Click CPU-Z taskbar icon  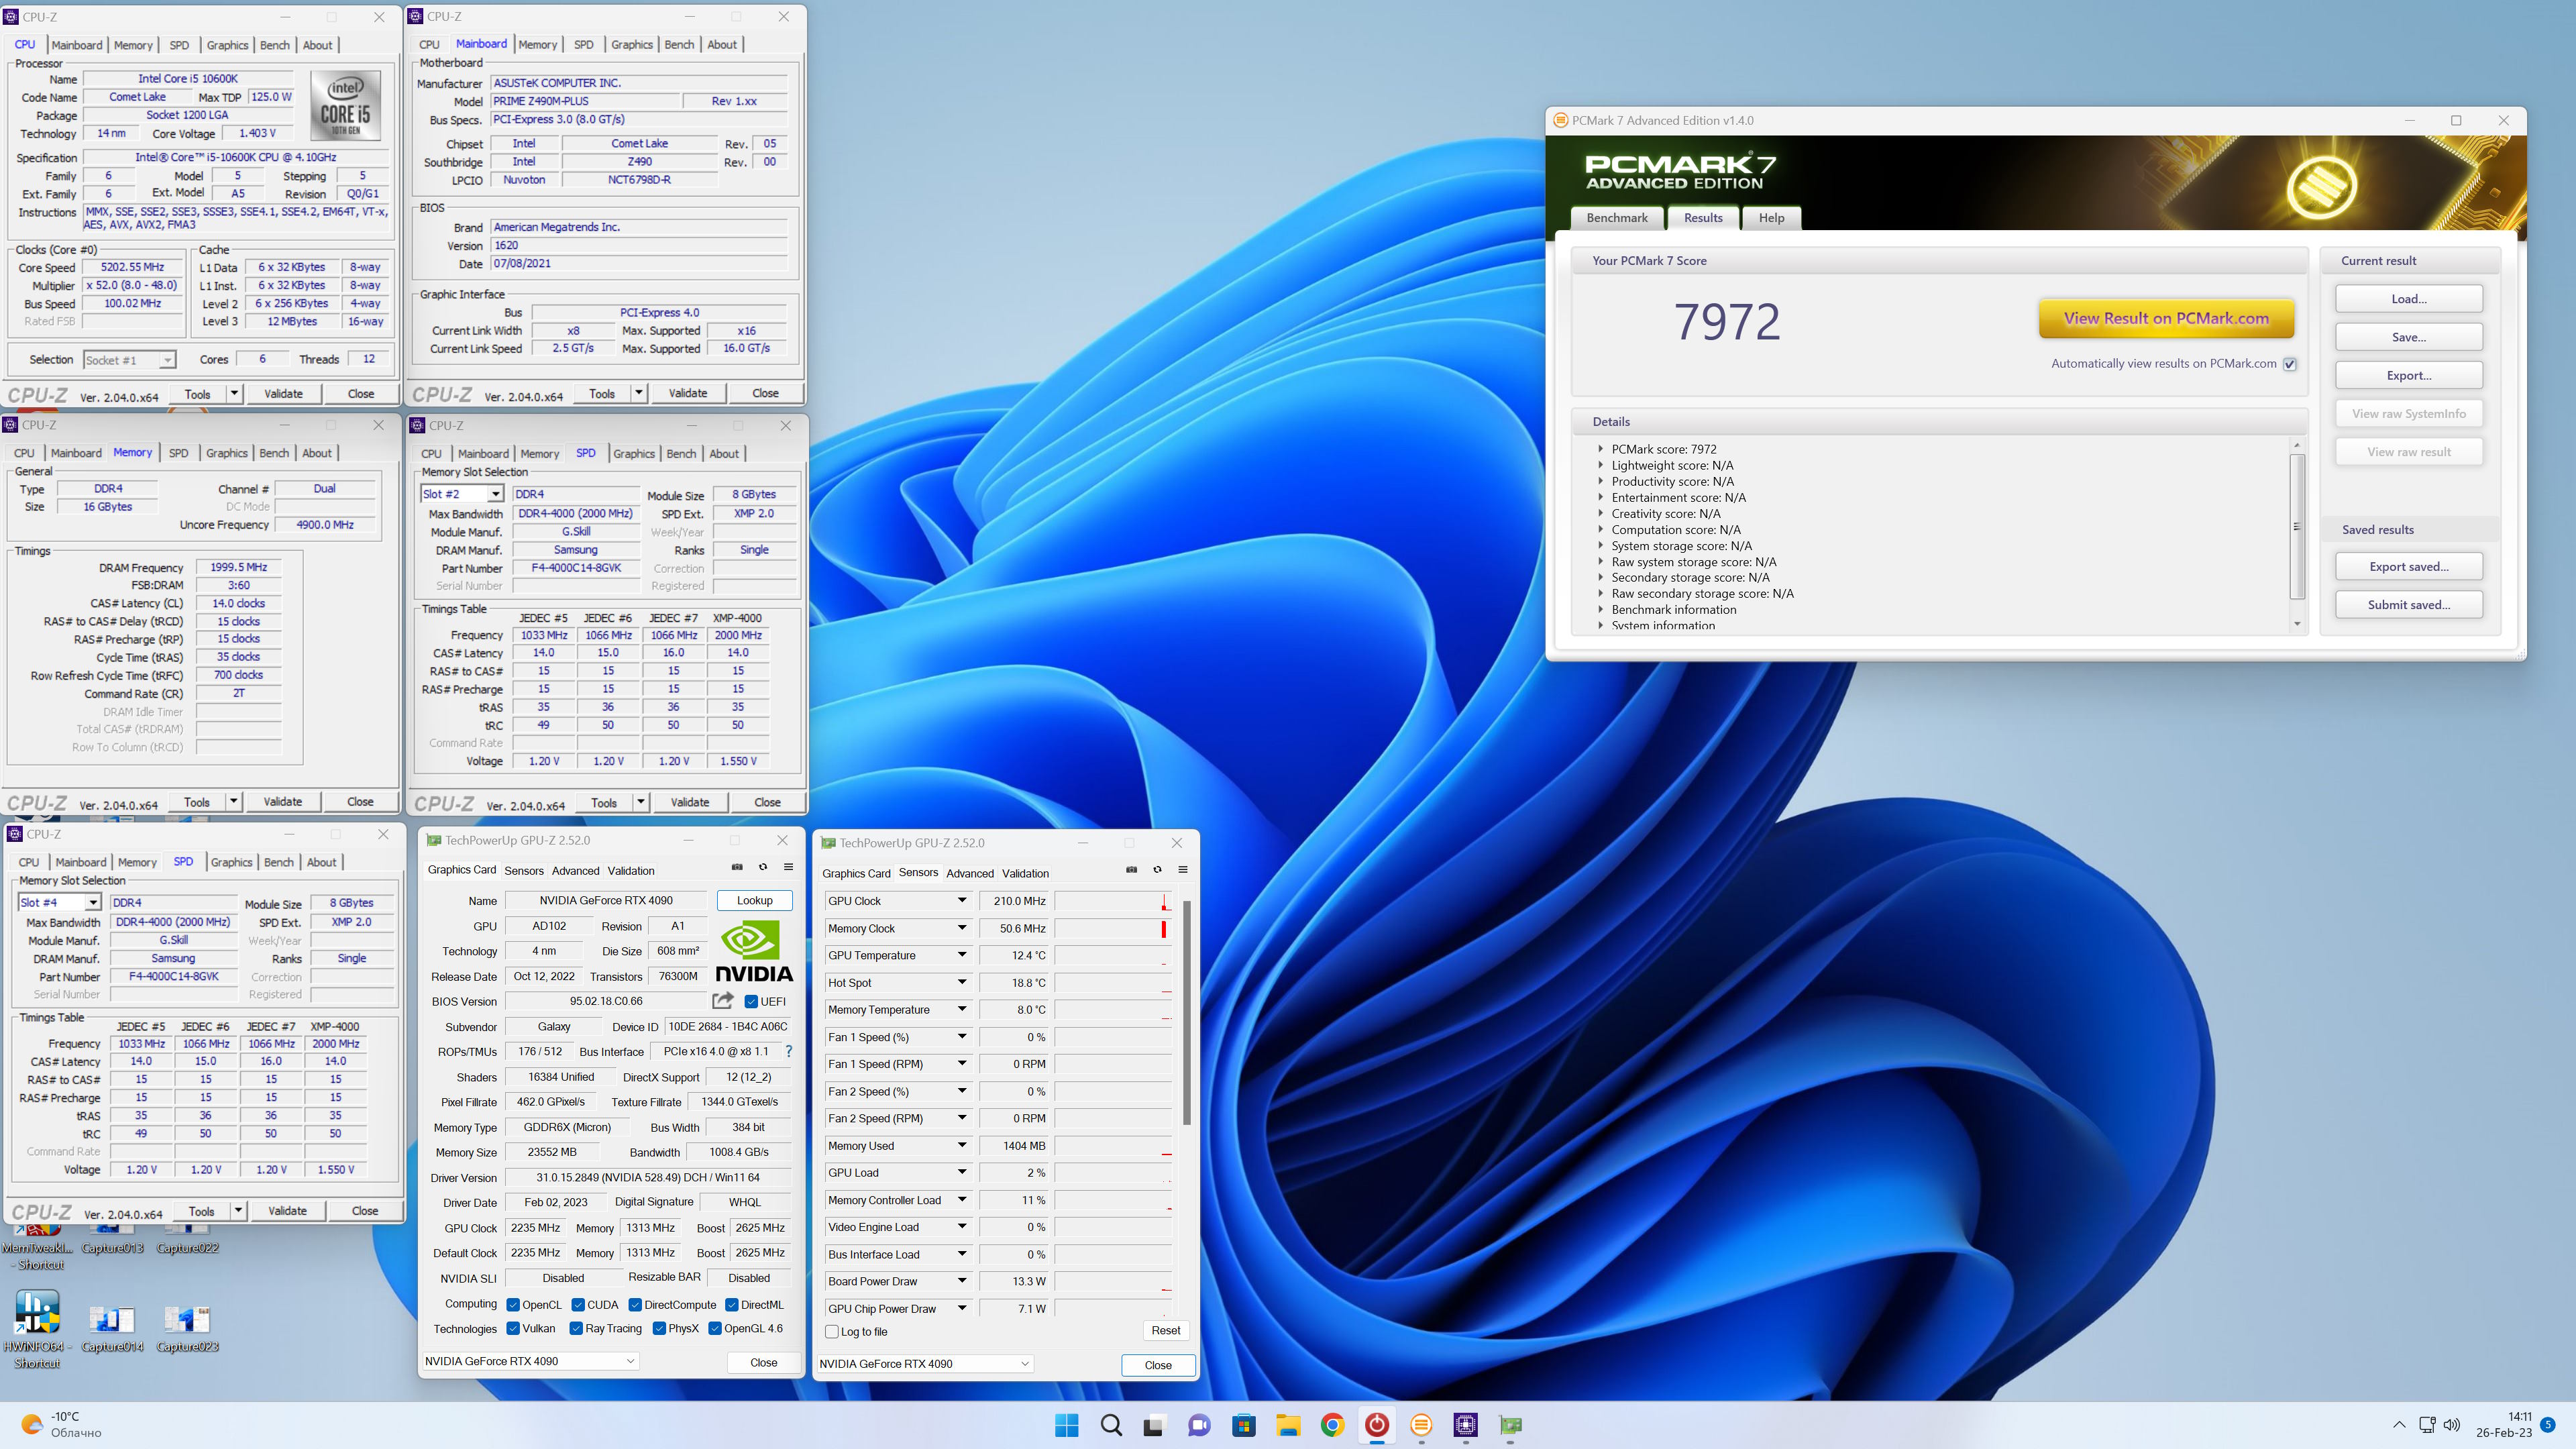click(1465, 1425)
